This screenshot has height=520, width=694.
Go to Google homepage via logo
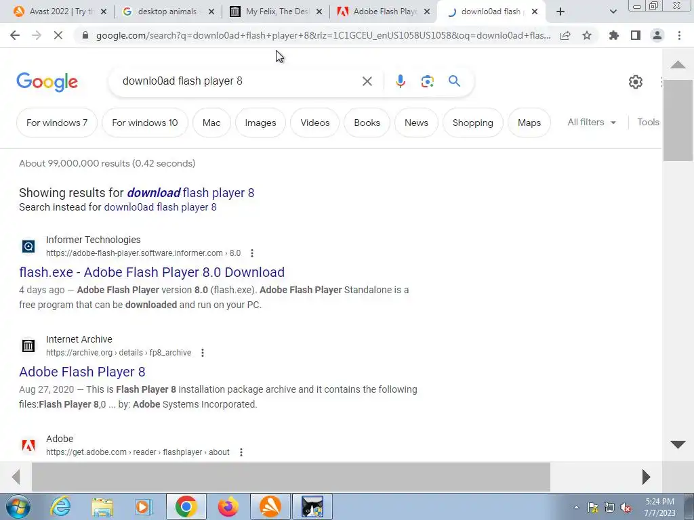click(47, 82)
